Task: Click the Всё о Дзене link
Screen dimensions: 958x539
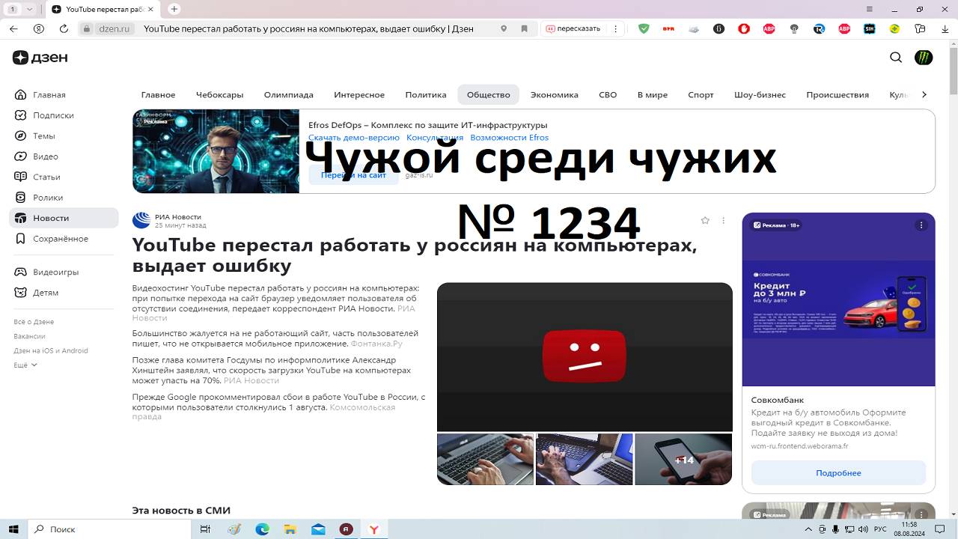Action: coord(34,322)
